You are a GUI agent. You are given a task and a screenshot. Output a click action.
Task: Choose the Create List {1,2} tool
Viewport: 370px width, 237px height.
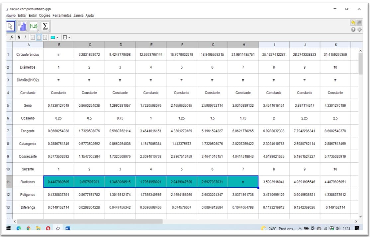pyautogui.click(x=33, y=26)
